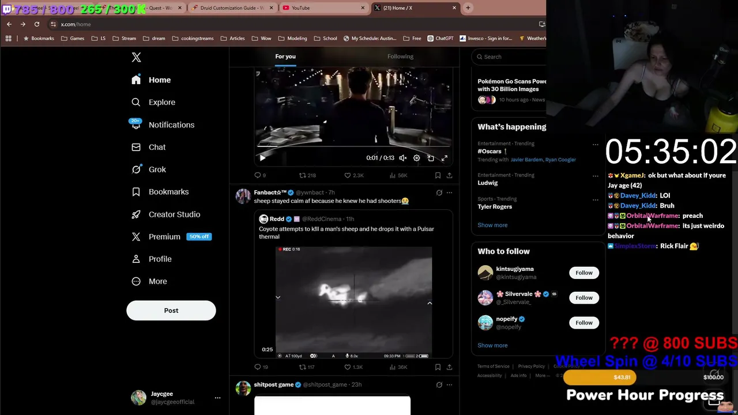Unmute the top video
The height and width of the screenshot is (415, 738).
pos(403,158)
